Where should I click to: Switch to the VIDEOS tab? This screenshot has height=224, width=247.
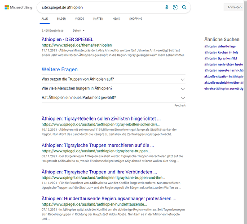coord(79,19)
